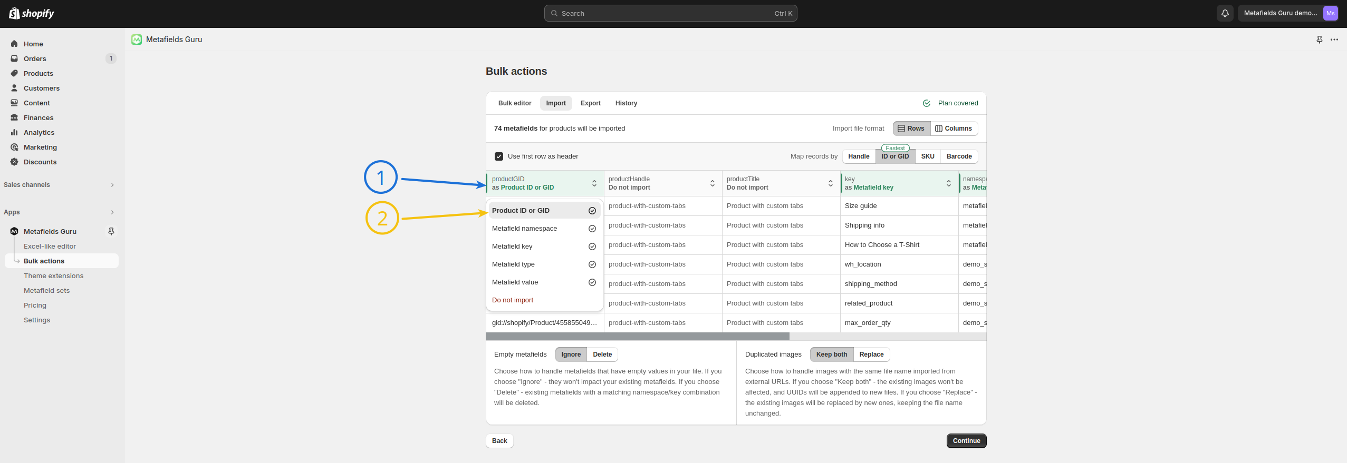Select Keep both for duplicated images
The height and width of the screenshot is (463, 1347).
(832, 354)
